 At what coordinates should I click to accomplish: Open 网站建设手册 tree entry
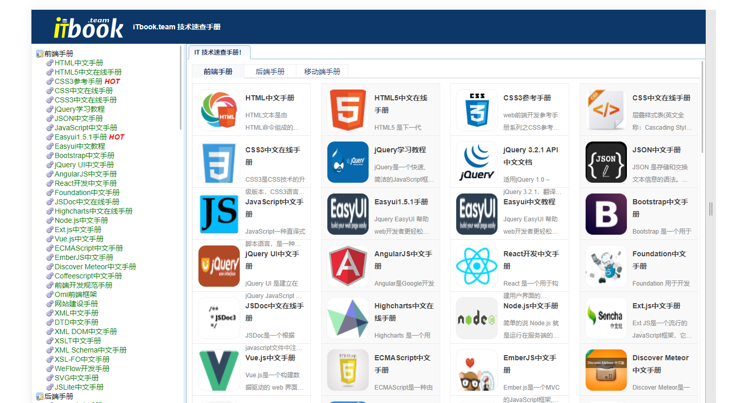(x=76, y=304)
